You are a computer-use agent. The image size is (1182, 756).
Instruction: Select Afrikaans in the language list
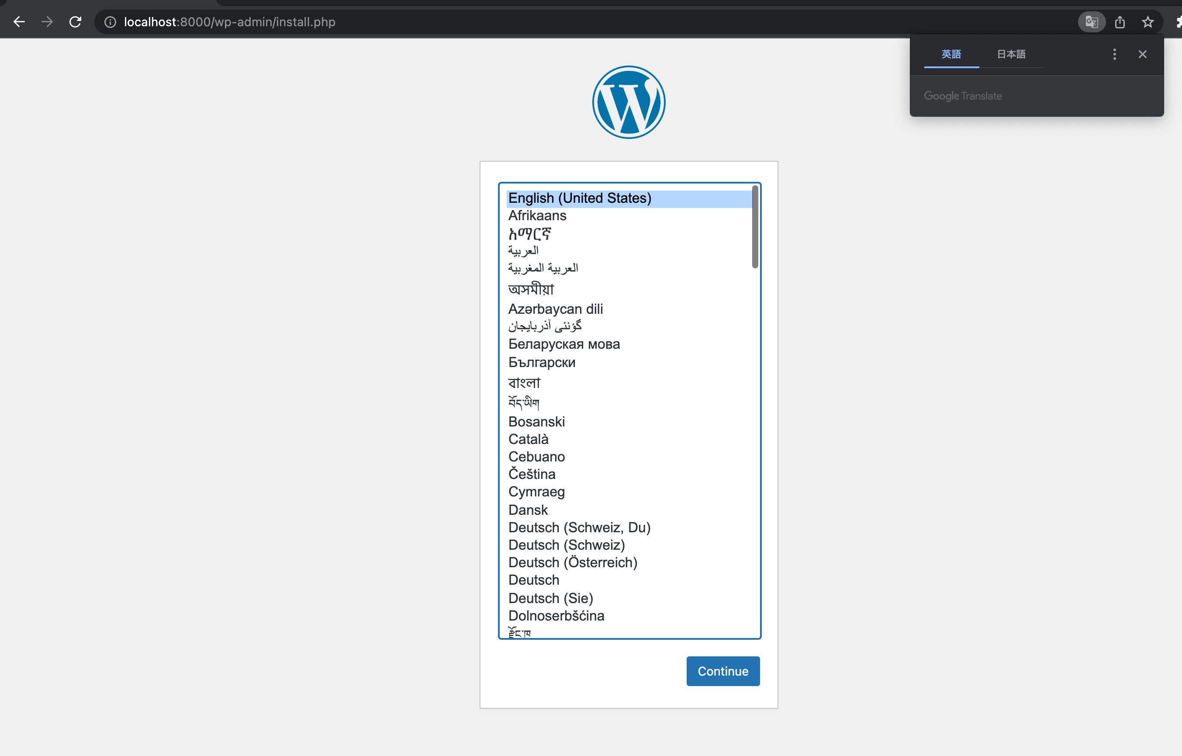(x=629, y=215)
